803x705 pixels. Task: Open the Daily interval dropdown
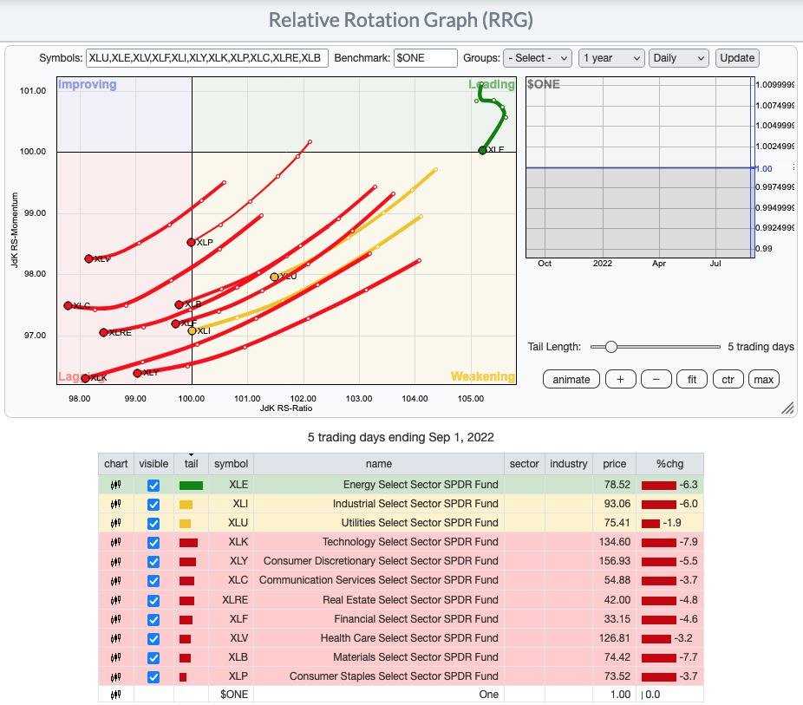pyautogui.click(x=678, y=58)
